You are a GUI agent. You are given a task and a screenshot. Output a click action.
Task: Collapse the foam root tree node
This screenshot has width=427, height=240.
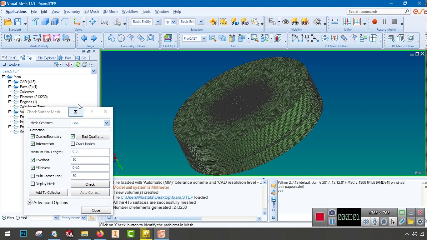4,77
